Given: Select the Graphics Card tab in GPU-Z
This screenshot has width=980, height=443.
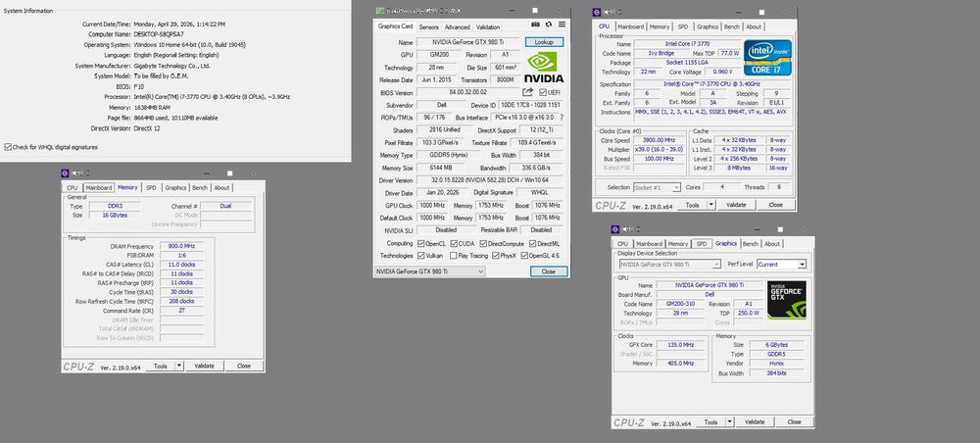Looking at the screenshot, I should click(395, 26).
